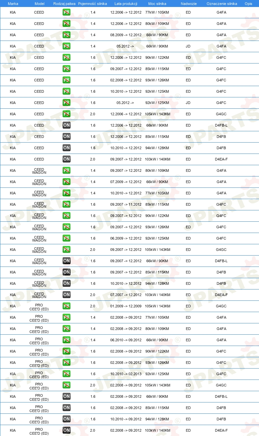The height and width of the screenshot is (436, 259).
Task: Click petrol icon in CEED 2.0 G4GC row
Action: pos(66,114)
